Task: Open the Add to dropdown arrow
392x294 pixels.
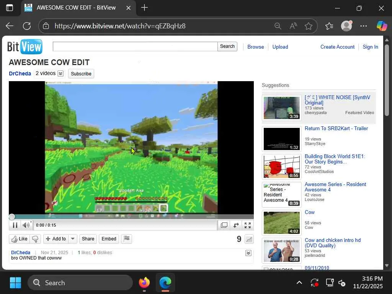Action: pos(73,239)
